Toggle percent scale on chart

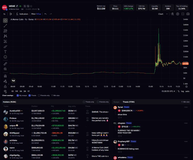[179, 91]
